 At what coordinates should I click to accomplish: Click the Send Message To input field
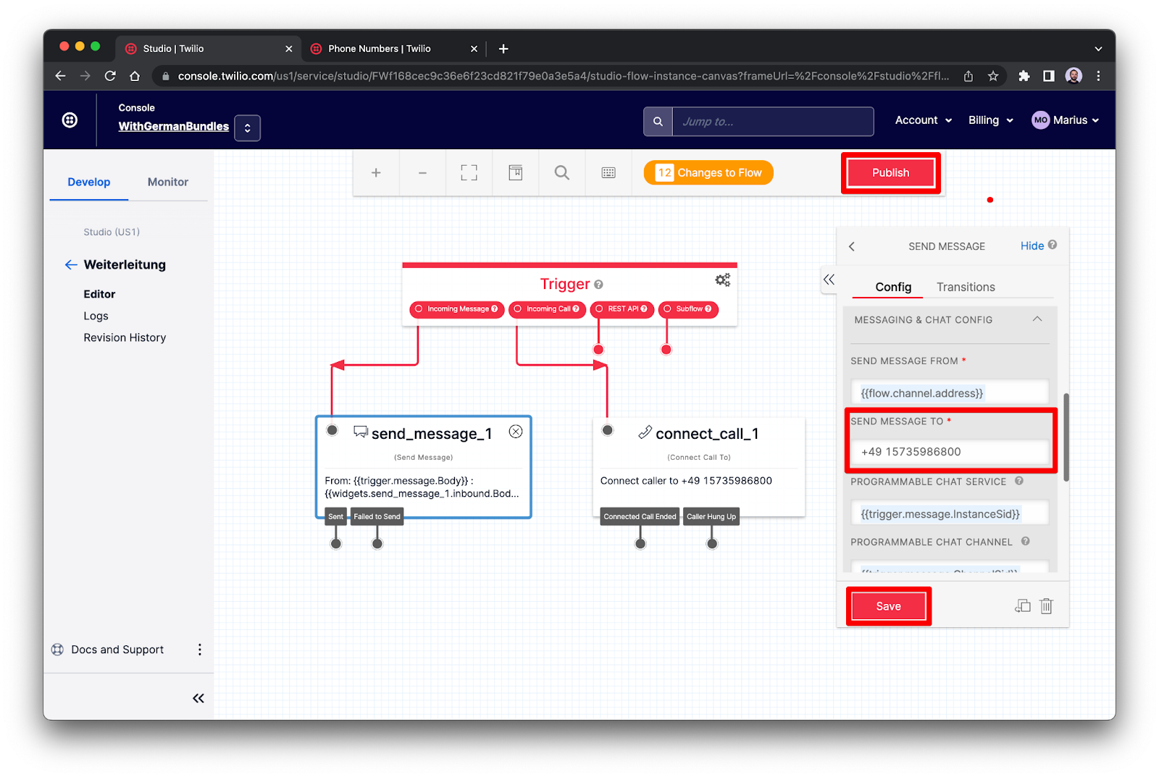950,452
